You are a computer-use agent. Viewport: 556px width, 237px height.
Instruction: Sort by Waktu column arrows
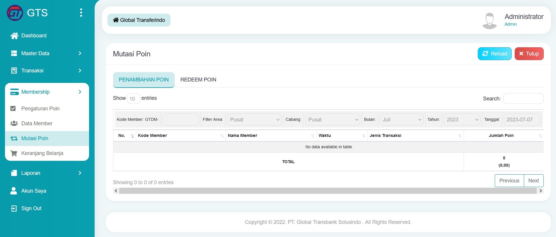[364, 136]
